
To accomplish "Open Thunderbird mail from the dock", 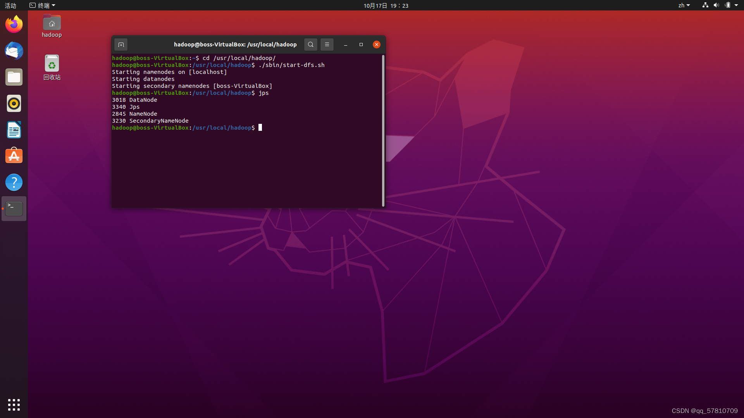I will coord(14,51).
